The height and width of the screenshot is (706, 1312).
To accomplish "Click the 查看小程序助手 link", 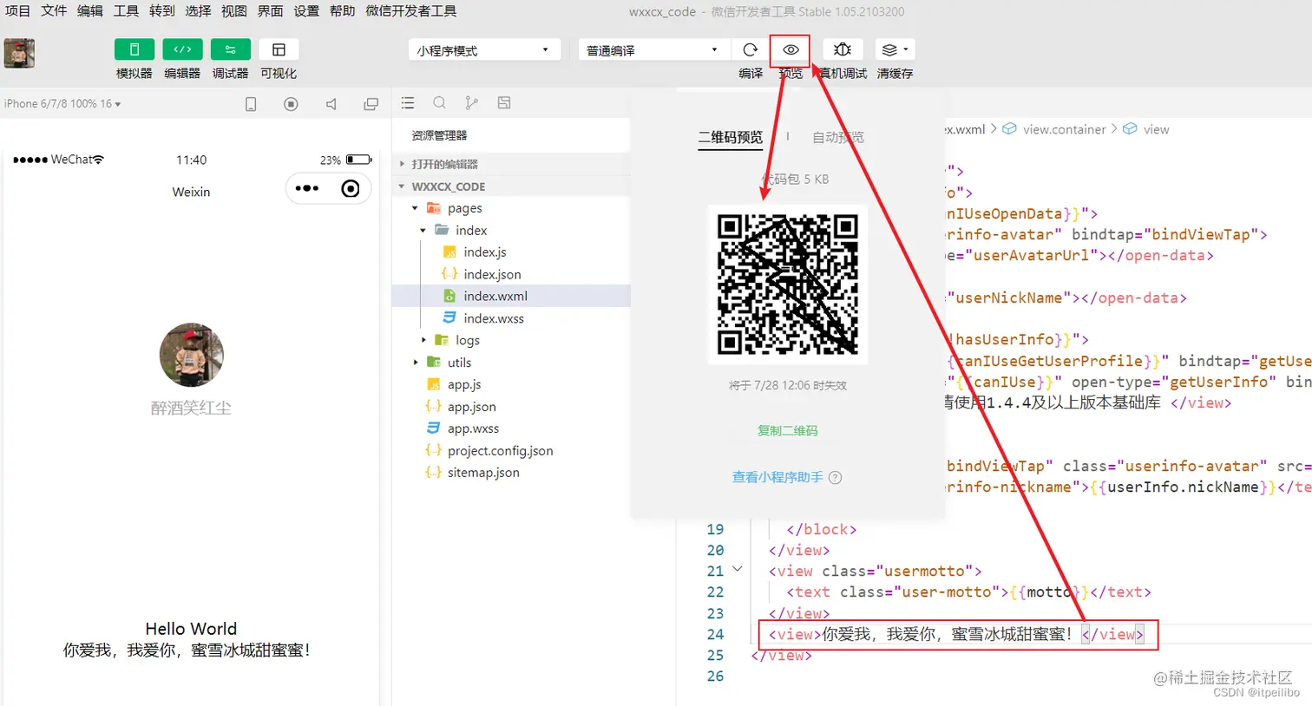I will 777,477.
